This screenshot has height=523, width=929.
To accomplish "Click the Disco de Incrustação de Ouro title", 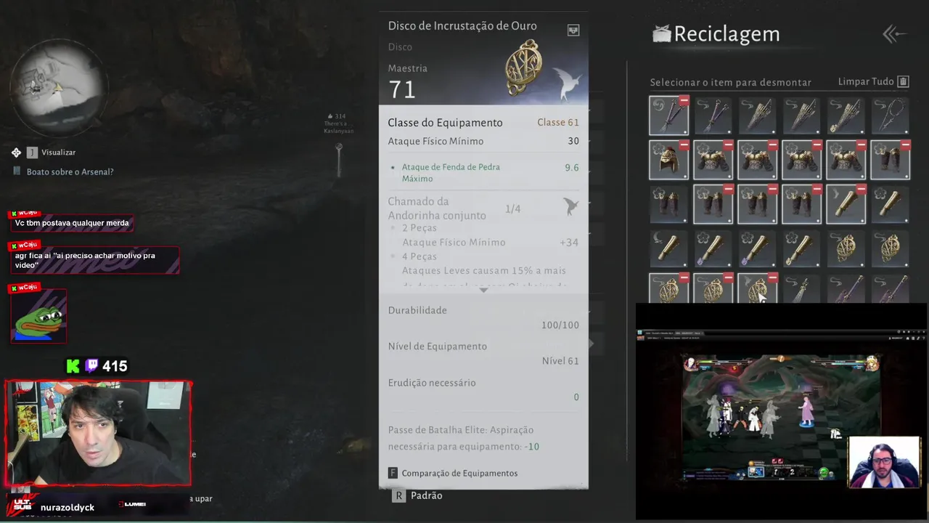I will [x=462, y=26].
